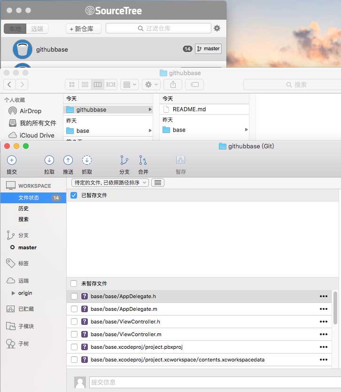Click the unstaged file list scrollbar
Image resolution: width=341 pixels, height=392 pixels.
pos(335,308)
